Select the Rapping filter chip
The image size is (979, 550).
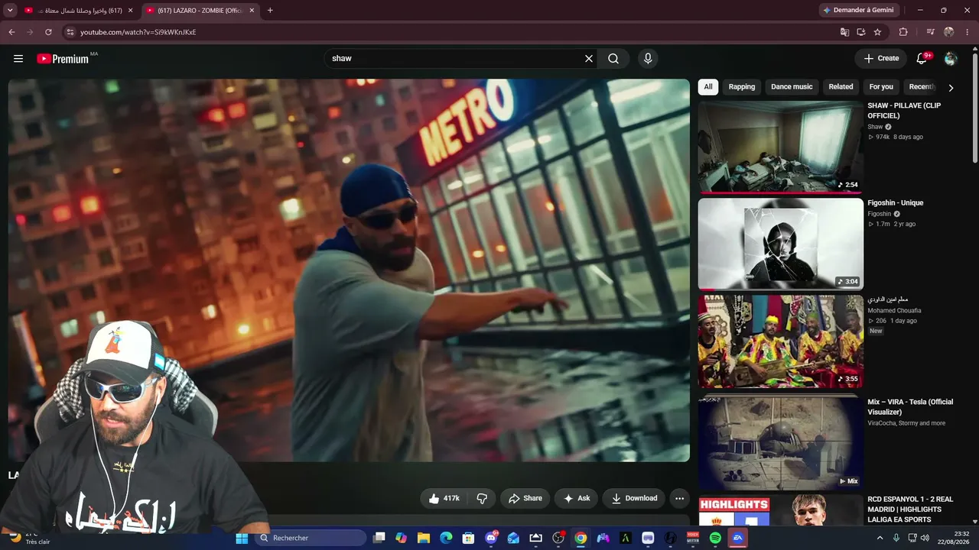tap(742, 87)
